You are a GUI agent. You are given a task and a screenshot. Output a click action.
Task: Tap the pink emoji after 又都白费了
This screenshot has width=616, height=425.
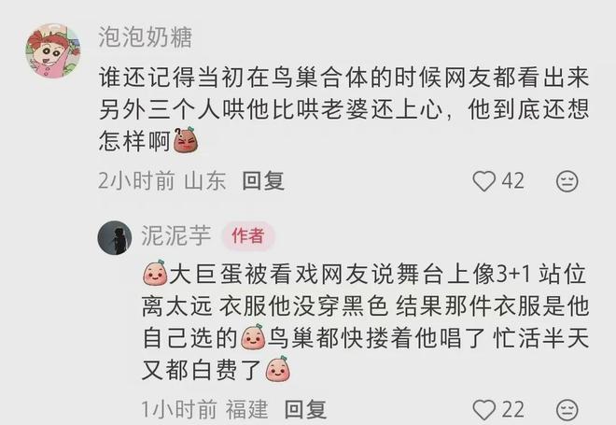click(x=277, y=369)
